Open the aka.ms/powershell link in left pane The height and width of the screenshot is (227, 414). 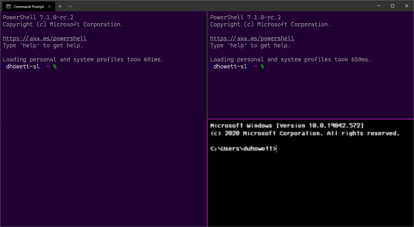pos(45,38)
